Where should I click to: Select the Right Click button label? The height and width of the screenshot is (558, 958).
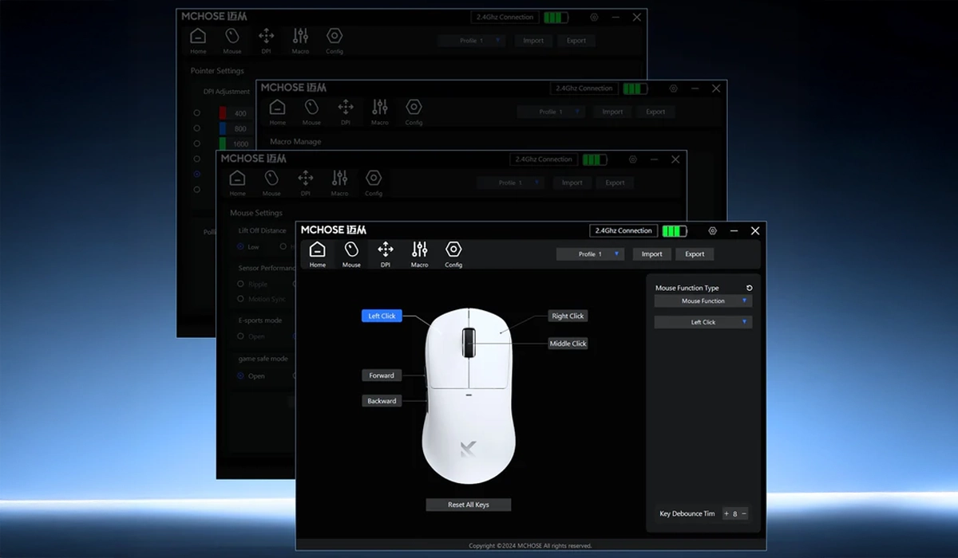568,316
